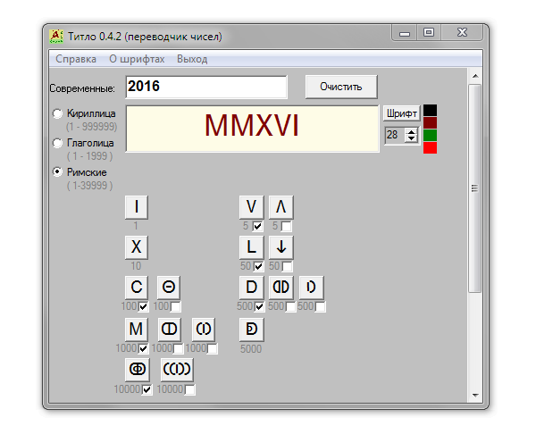The height and width of the screenshot is (434, 536).
Task: Click the Roman numeral I button
Action: point(137,207)
